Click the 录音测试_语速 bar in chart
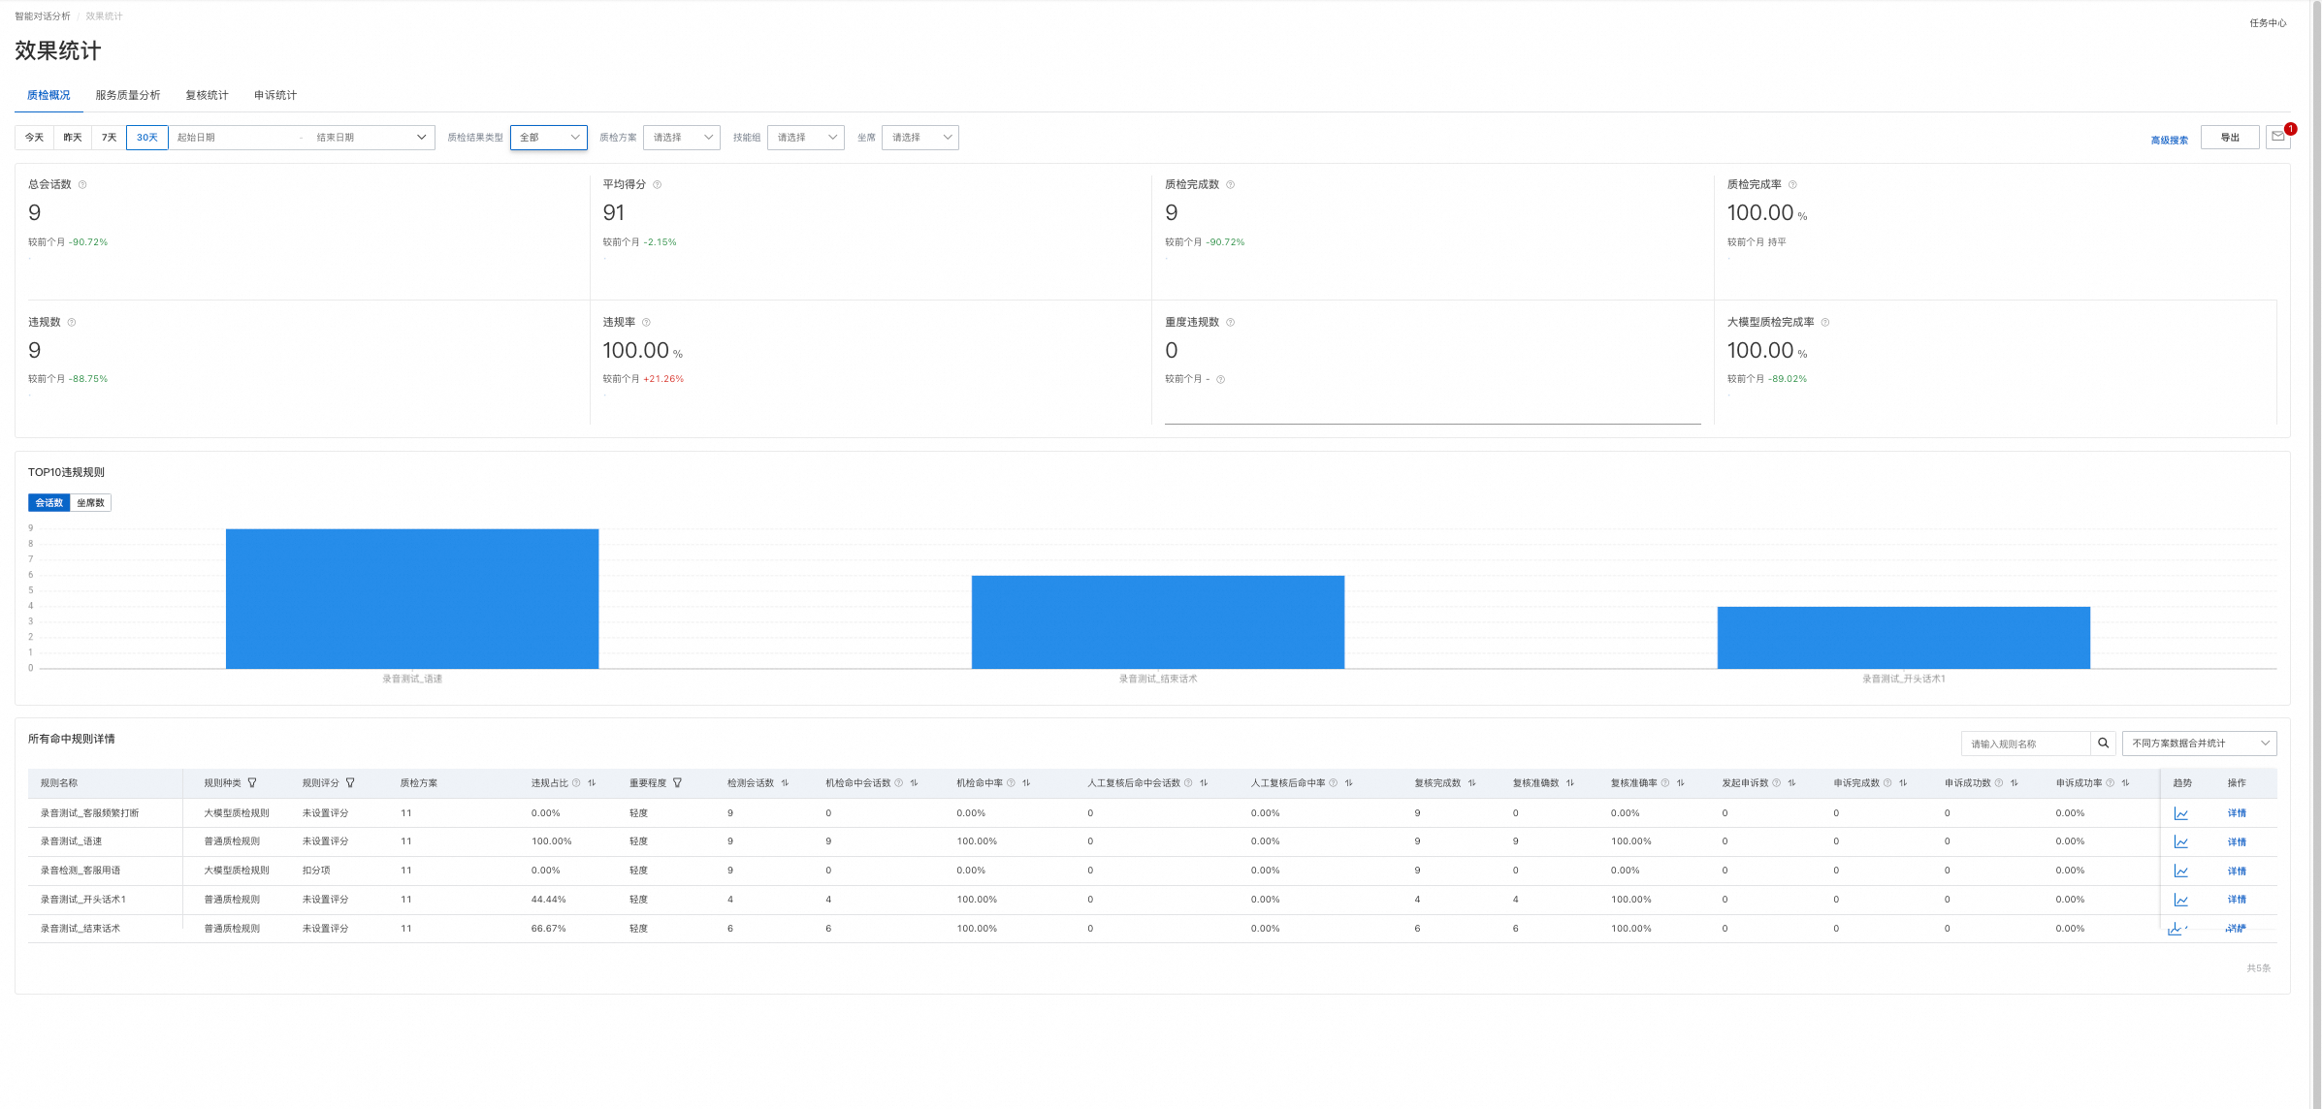The width and height of the screenshot is (2322, 1109). point(412,599)
